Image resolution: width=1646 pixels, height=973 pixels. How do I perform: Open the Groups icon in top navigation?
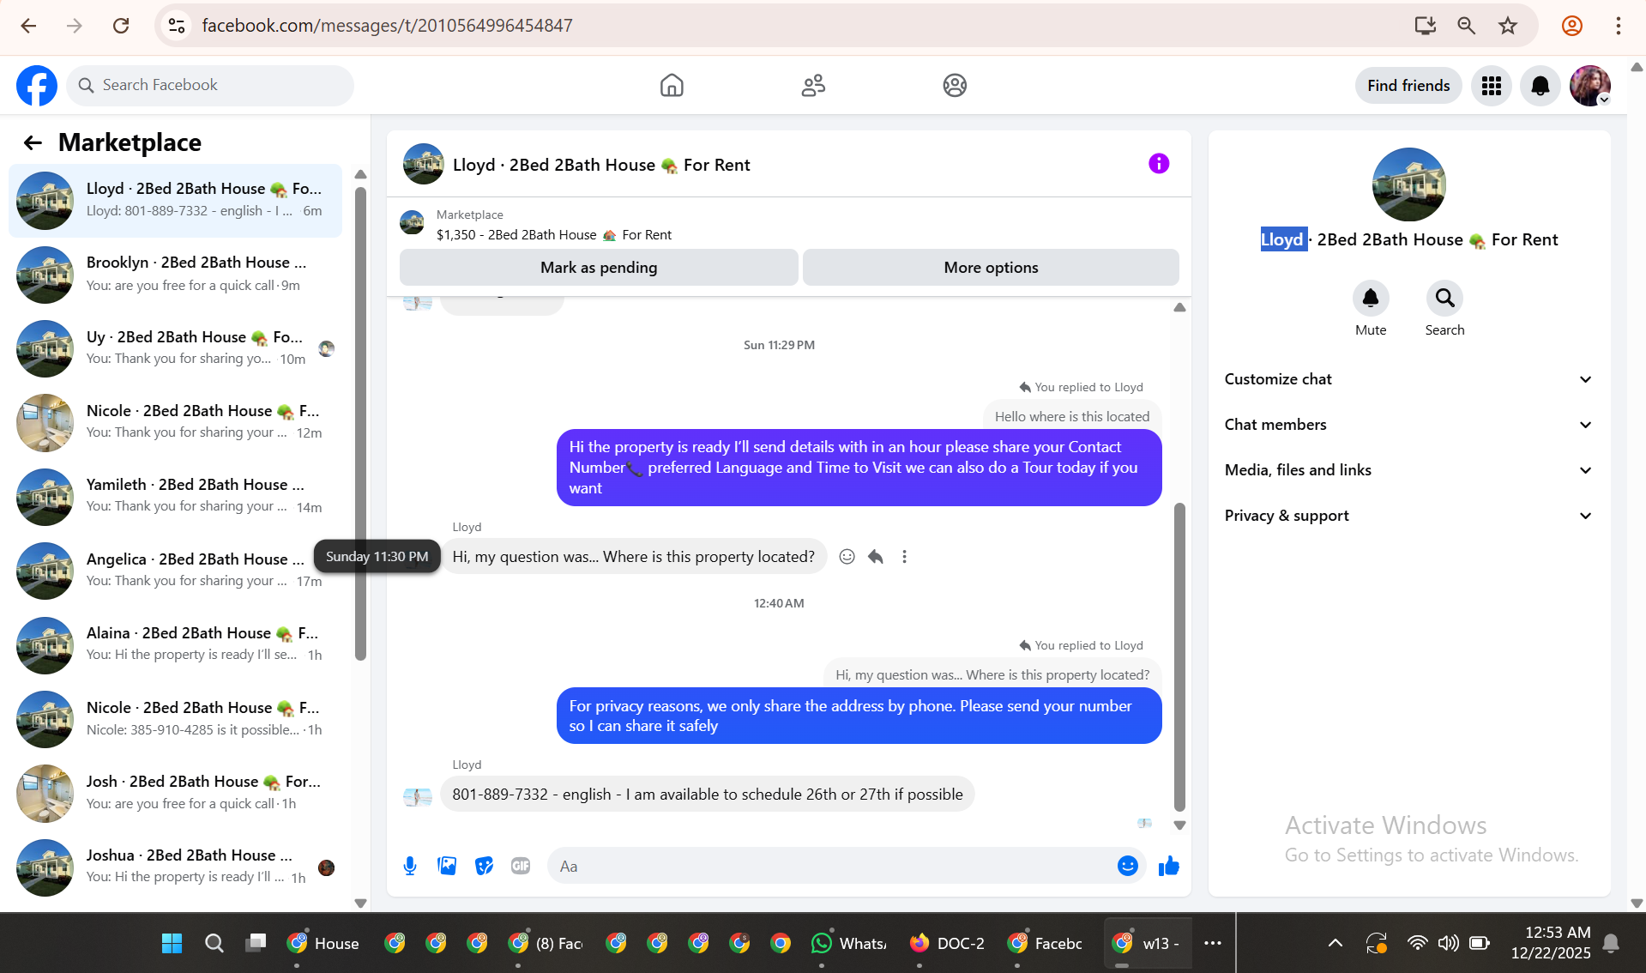955,86
